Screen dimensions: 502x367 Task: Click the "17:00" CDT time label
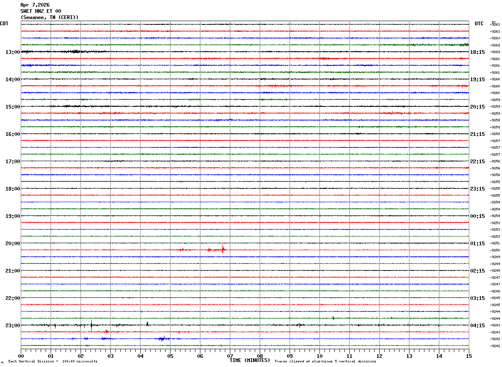(x=12, y=162)
